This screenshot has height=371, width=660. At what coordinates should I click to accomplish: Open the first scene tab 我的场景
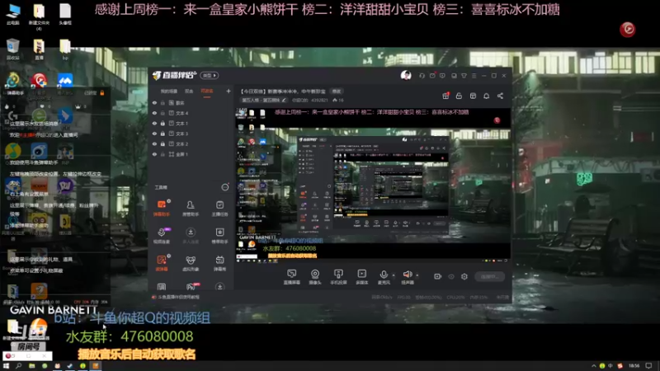point(169,92)
